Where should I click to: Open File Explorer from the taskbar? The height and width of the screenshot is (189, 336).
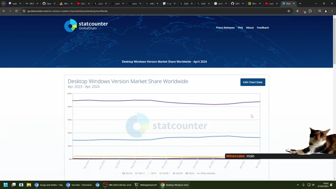pyautogui.click(x=28, y=185)
